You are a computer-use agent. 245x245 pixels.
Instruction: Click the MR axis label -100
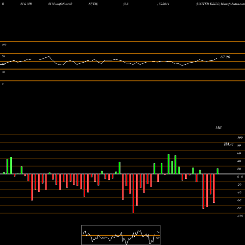pyautogui.click(x=240, y=216)
